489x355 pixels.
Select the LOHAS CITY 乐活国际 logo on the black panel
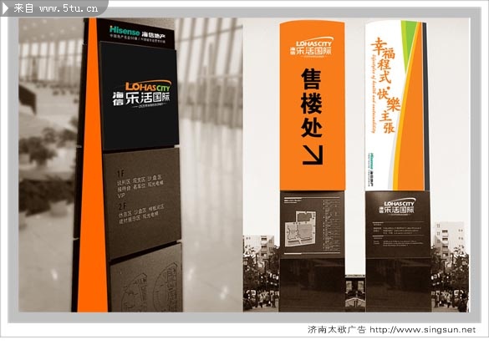click(x=141, y=94)
